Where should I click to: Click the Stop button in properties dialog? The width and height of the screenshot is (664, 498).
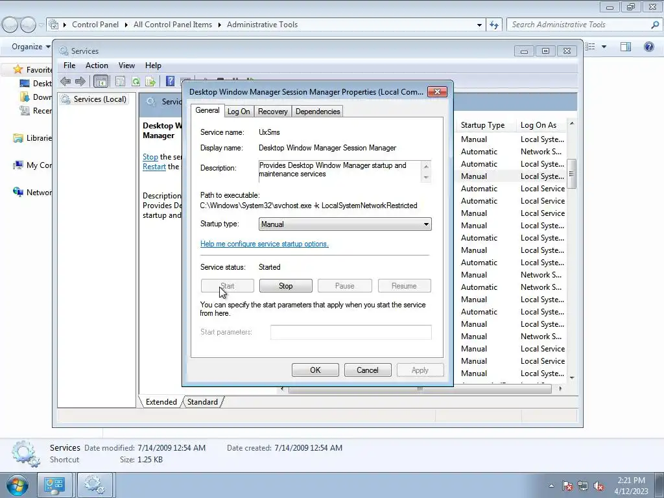pyautogui.click(x=285, y=286)
